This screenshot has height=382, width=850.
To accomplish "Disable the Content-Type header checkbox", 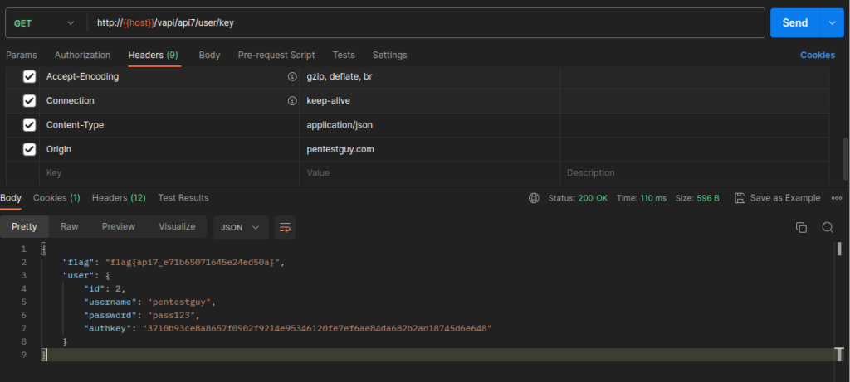I will (29, 125).
